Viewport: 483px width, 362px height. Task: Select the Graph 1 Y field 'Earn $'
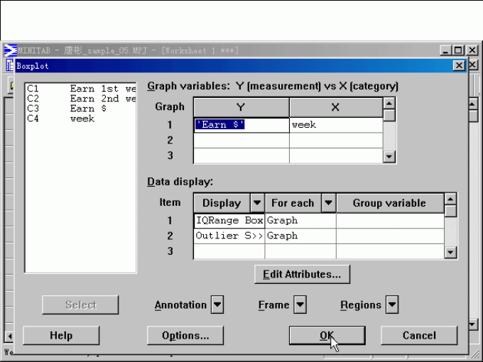coord(241,125)
